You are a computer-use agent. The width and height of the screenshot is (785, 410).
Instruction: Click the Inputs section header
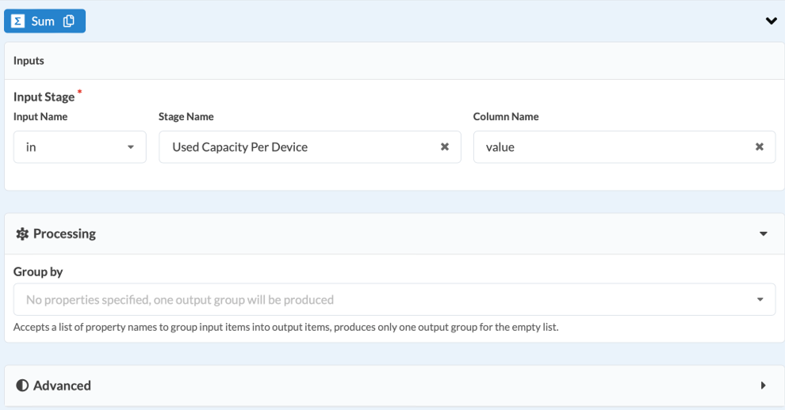(x=29, y=61)
